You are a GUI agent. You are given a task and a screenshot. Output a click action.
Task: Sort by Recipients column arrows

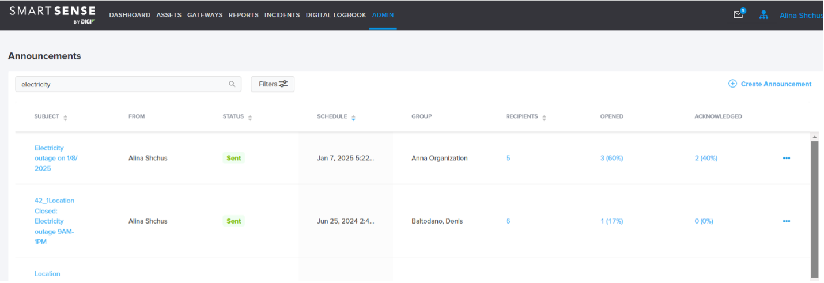pyautogui.click(x=544, y=118)
